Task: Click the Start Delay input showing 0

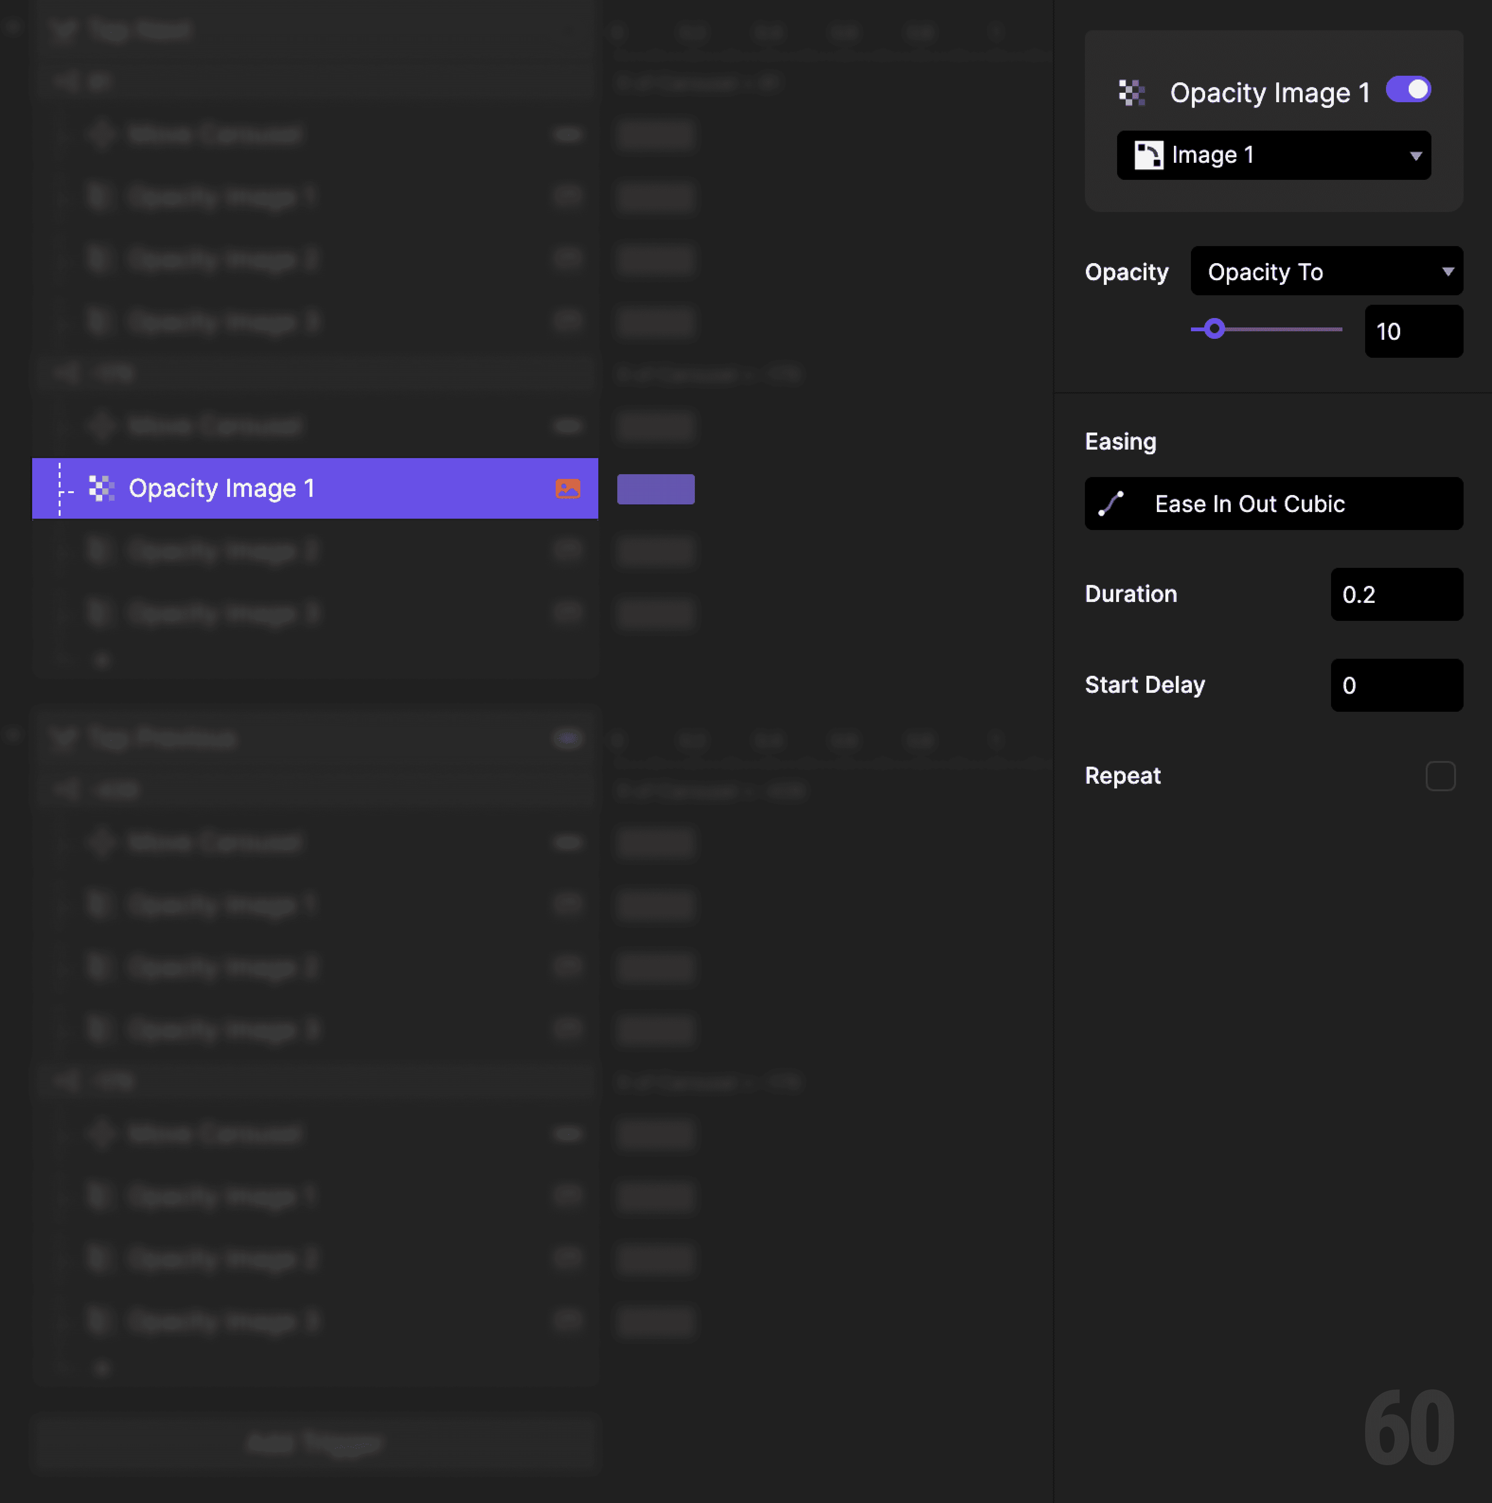Action: tap(1396, 685)
